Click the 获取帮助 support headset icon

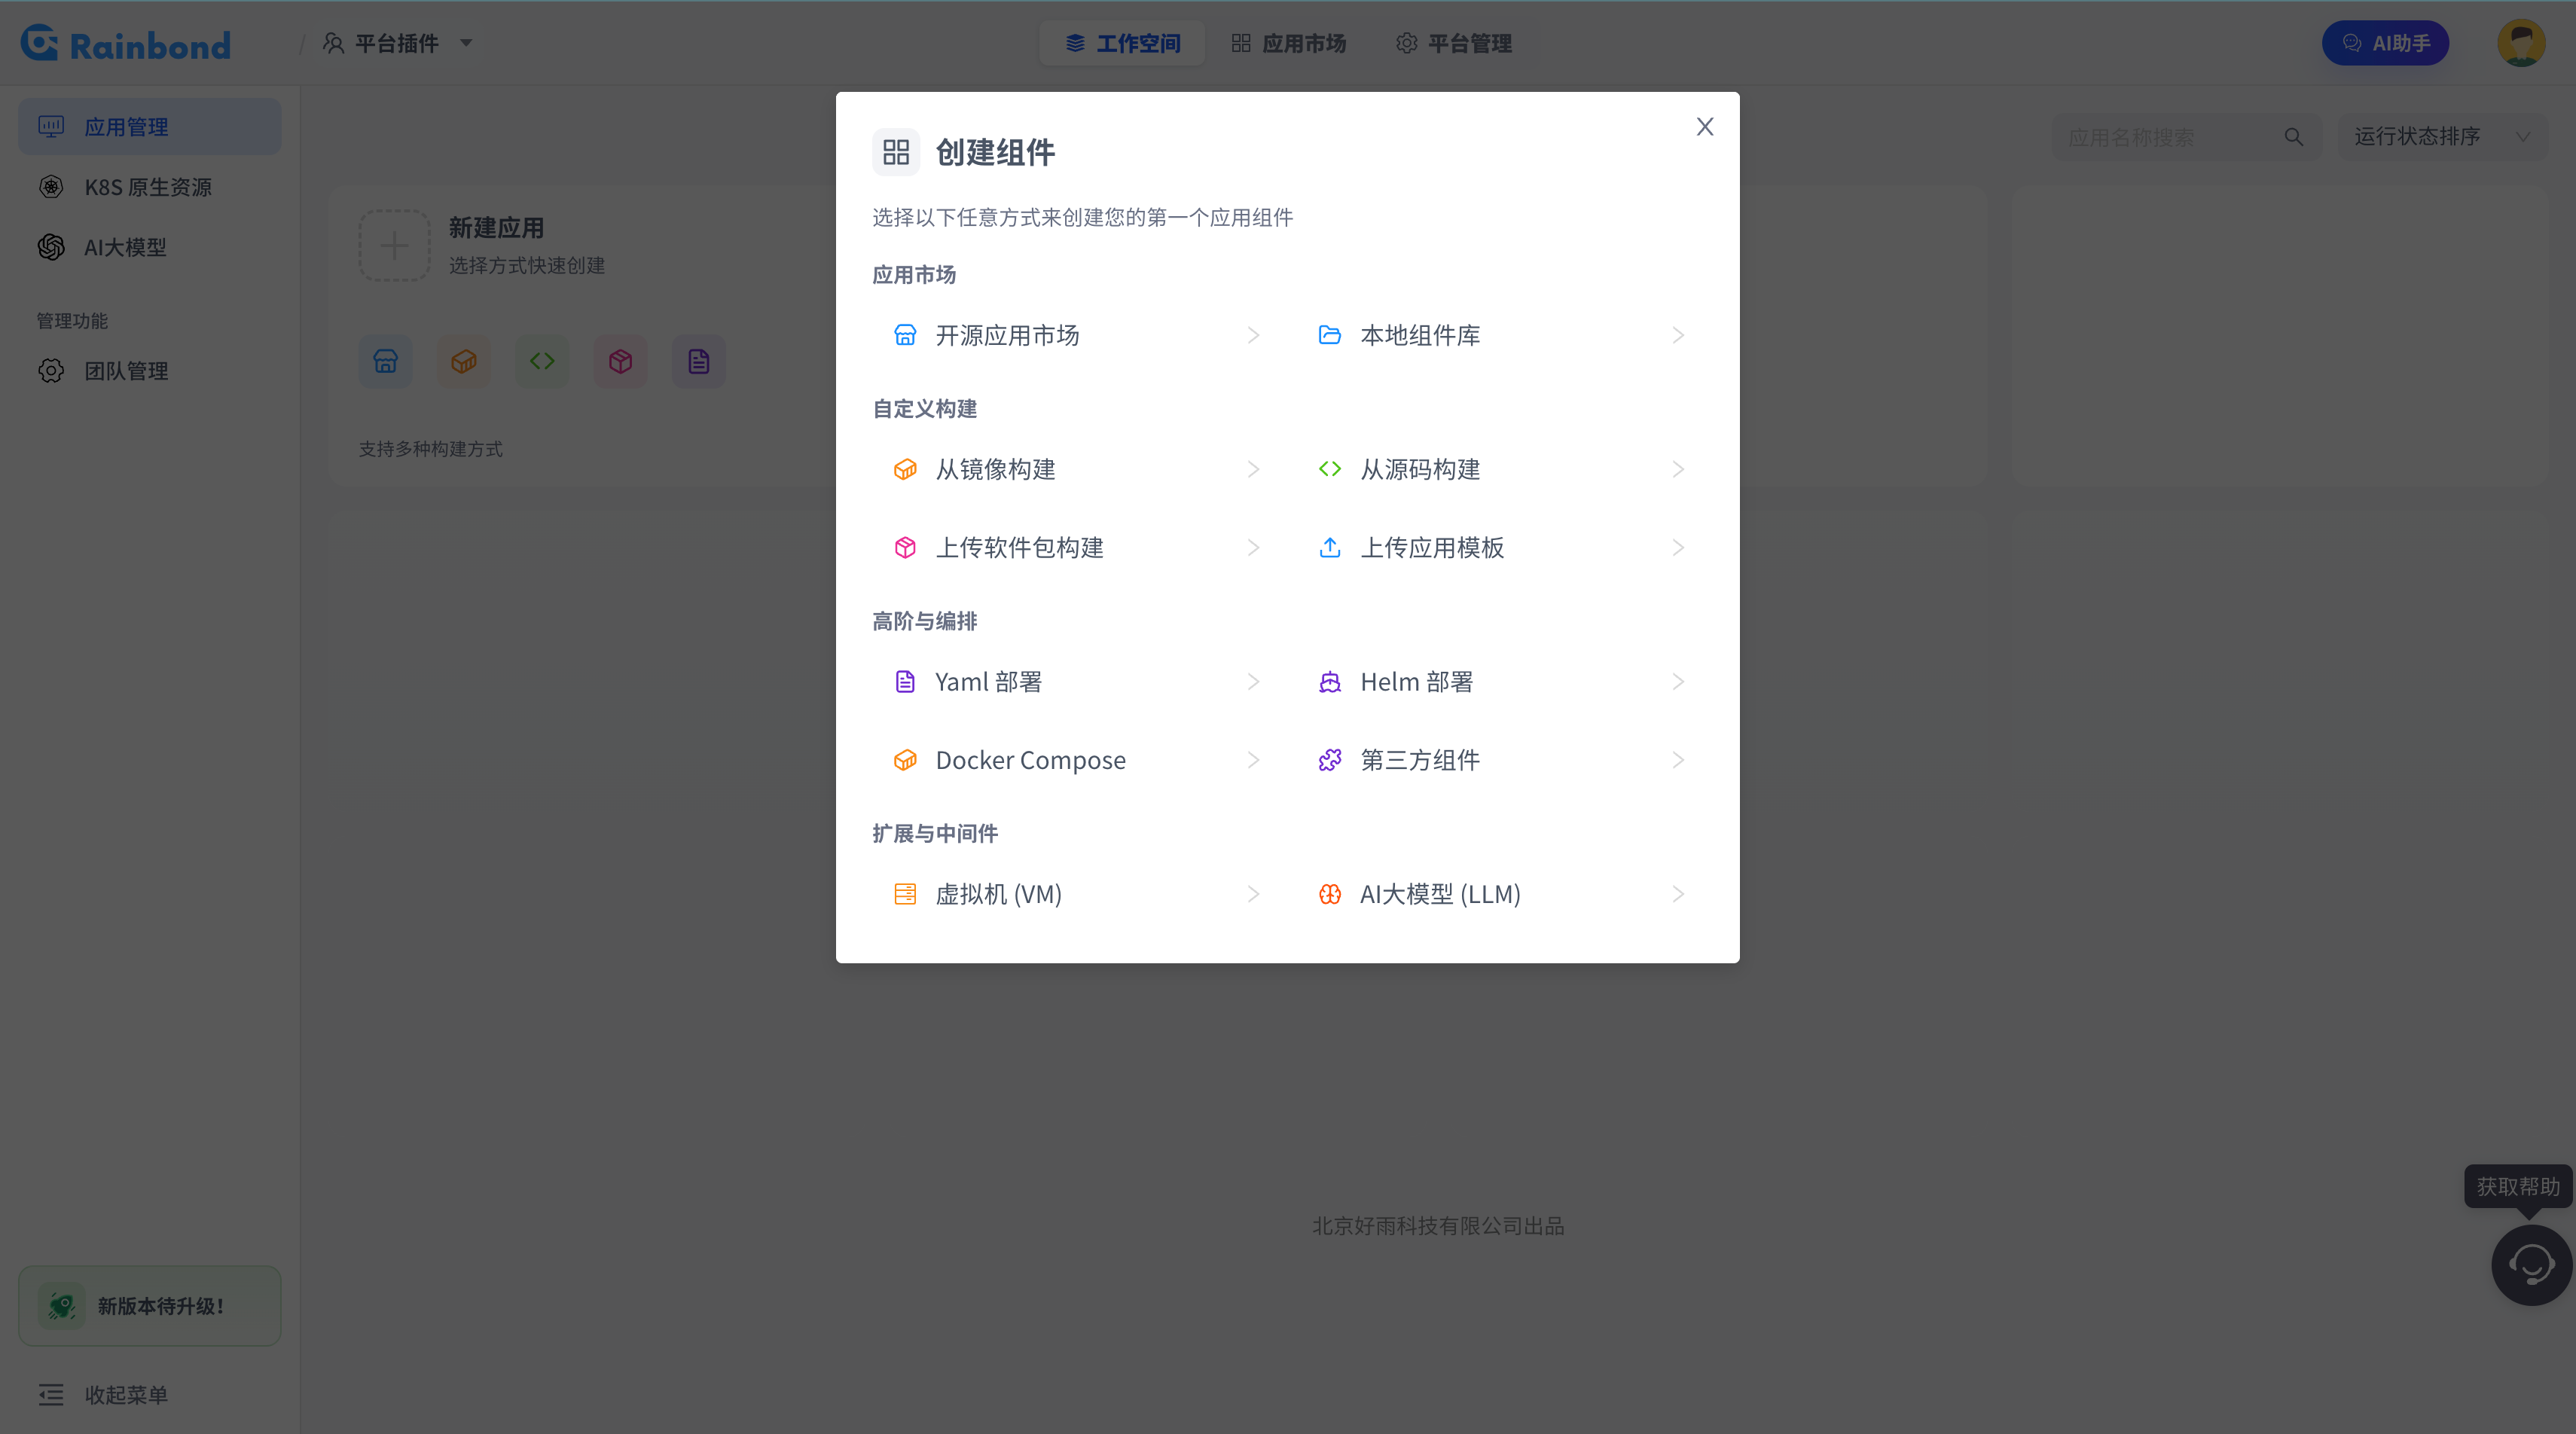click(2531, 1265)
